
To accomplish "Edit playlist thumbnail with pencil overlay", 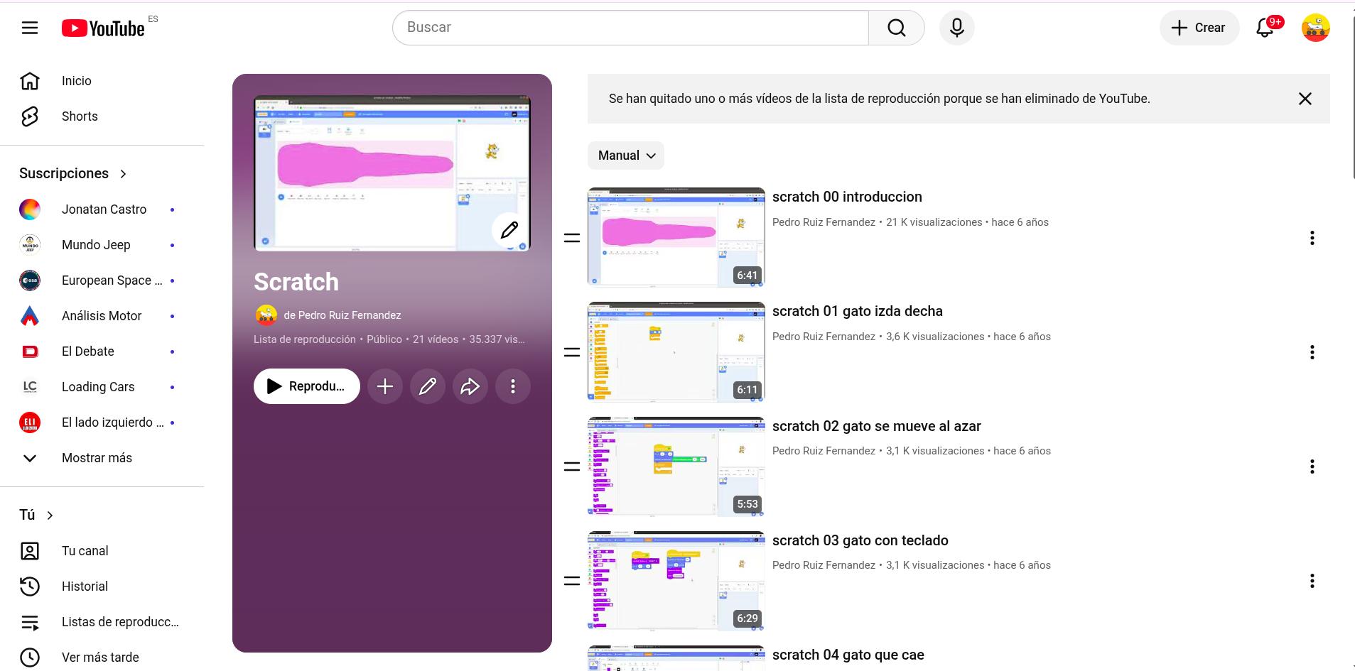I will point(509,230).
